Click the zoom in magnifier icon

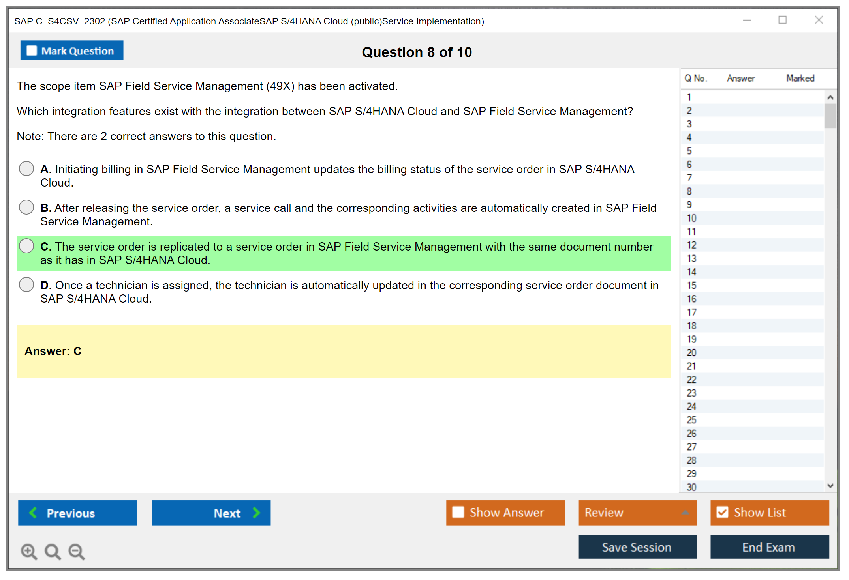pos(29,551)
